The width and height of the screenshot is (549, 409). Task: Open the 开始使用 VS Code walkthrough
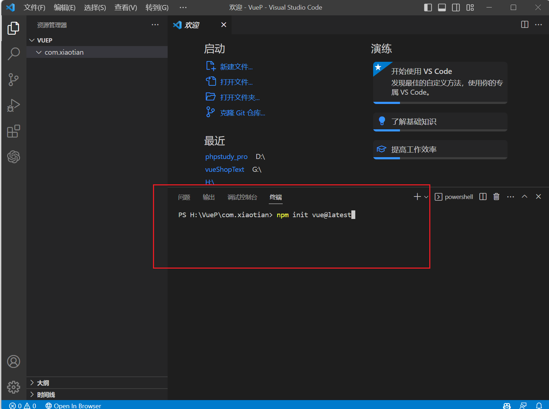[x=440, y=83]
